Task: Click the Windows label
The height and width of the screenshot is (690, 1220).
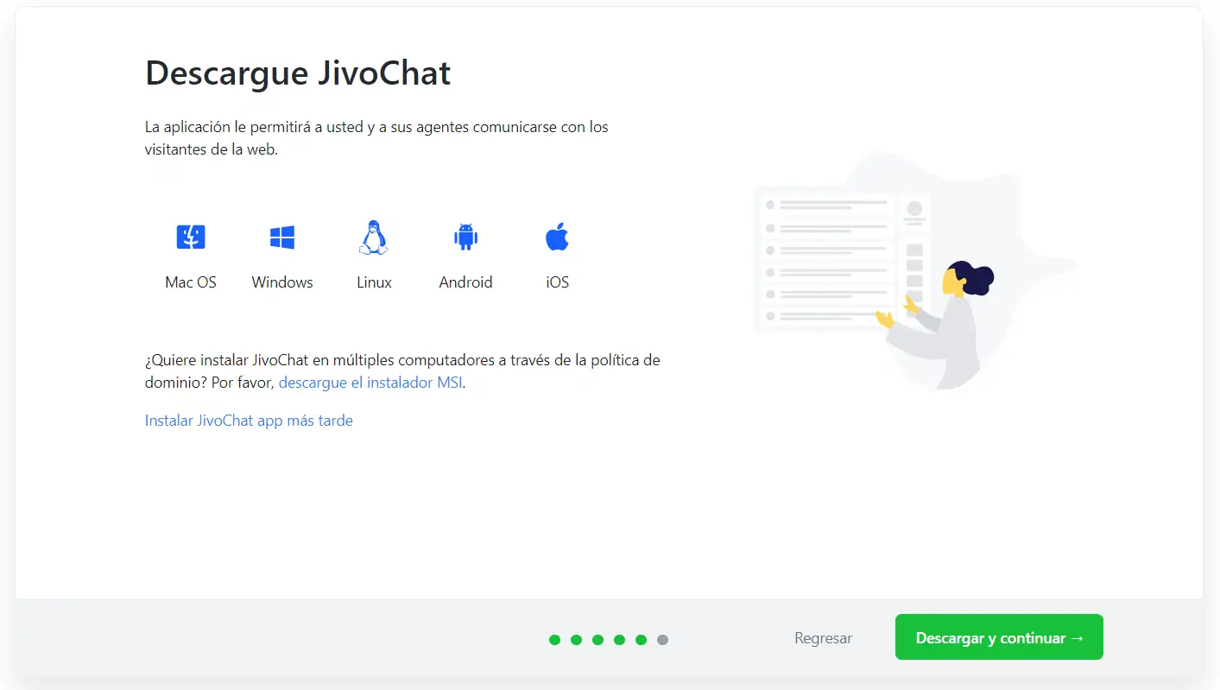Action: [282, 282]
